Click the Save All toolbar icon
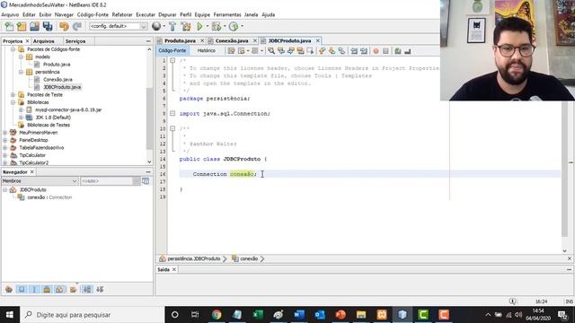This screenshot has height=323, width=575. [x=48, y=26]
